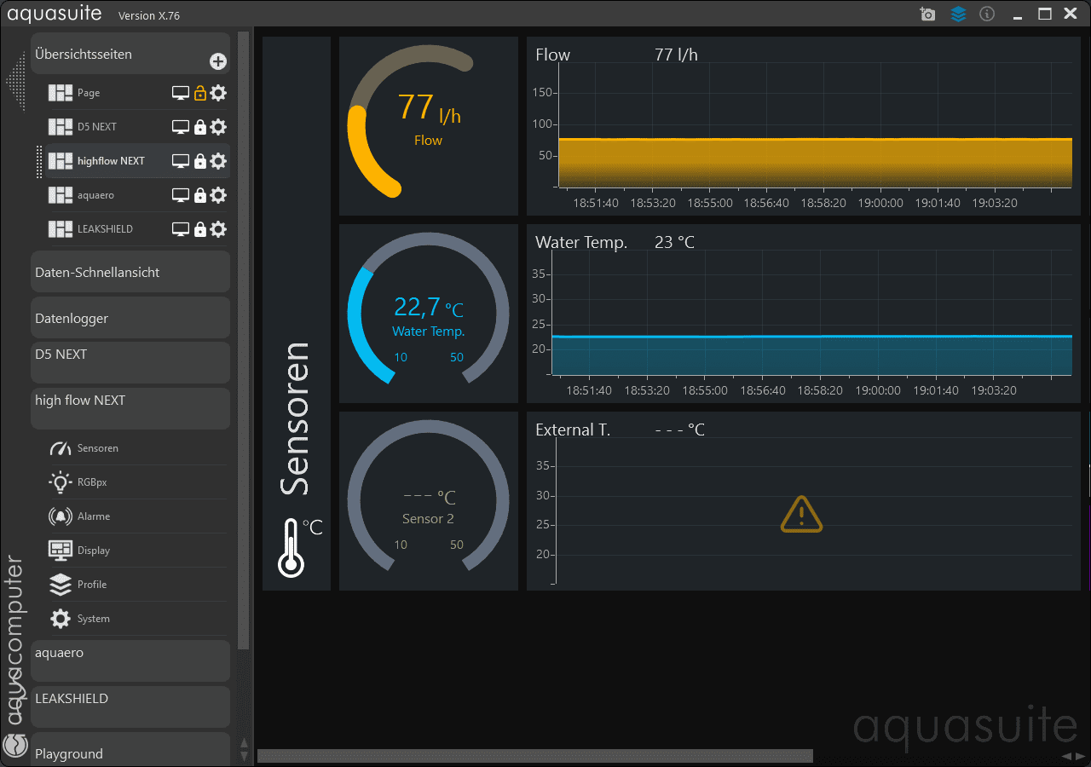The image size is (1091, 767).
Task: Open the Display monitor icon entry
Action: pos(61,551)
